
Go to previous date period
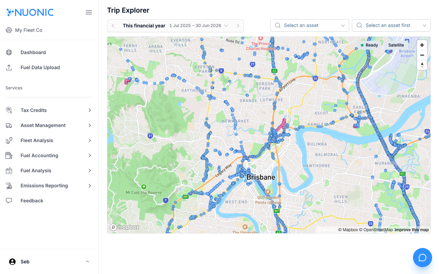coord(113,26)
